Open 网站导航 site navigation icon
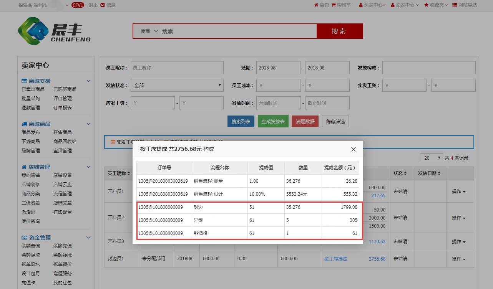 coord(455,5)
